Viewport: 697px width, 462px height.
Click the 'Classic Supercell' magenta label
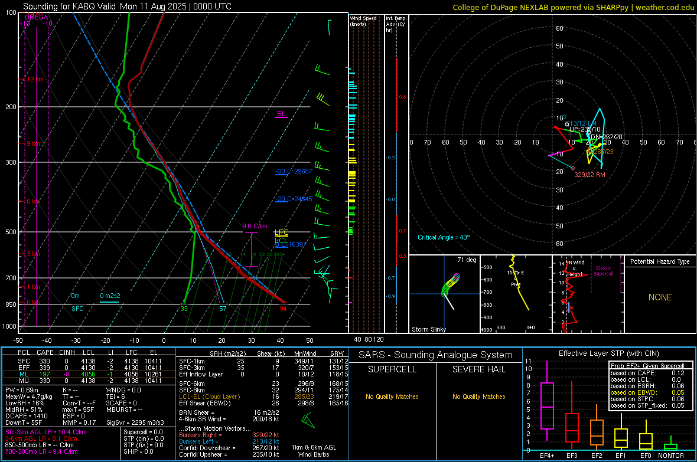coord(604,271)
